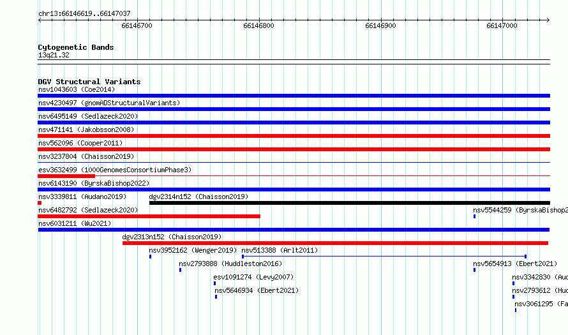Click ruler position 66146800
The height and width of the screenshot is (335, 568).
pos(258,26)
